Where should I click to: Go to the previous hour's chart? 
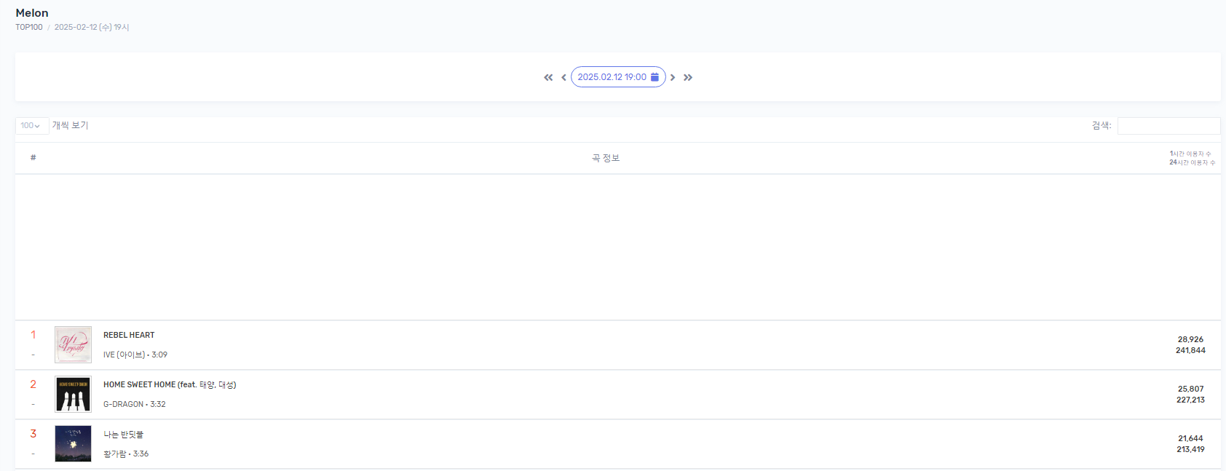click(x=563, y=77)
